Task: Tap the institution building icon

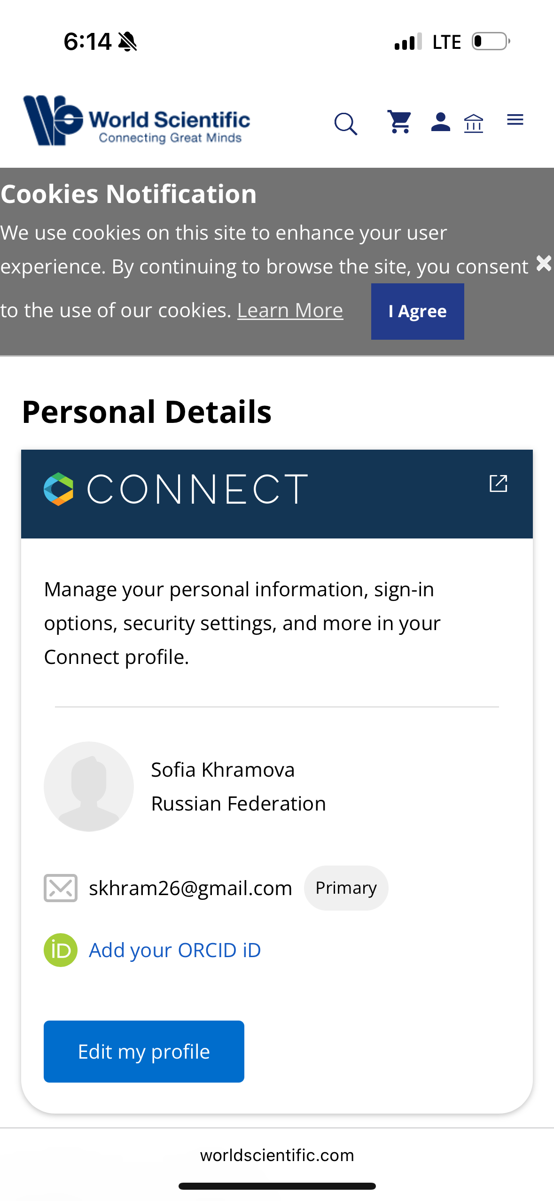Action: coord(473,124)
